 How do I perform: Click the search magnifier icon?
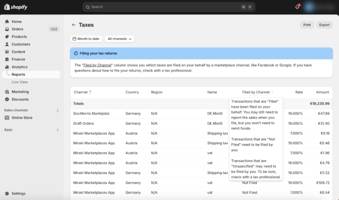click(87, 7)
